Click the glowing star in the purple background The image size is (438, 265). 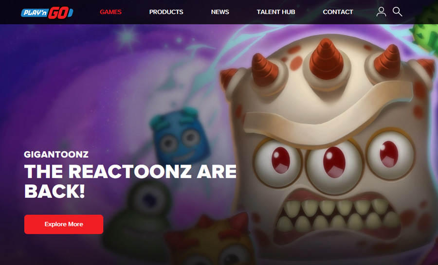click(127, 36)
